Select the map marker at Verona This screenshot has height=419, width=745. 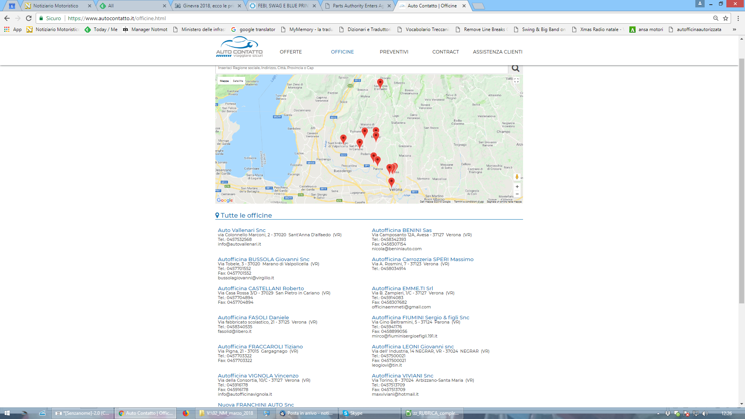[392, 182]
